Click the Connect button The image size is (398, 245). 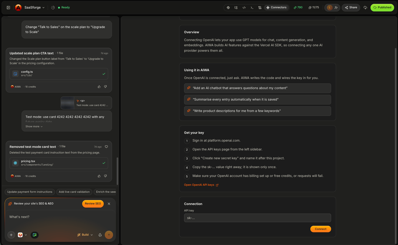coord(320,229)
